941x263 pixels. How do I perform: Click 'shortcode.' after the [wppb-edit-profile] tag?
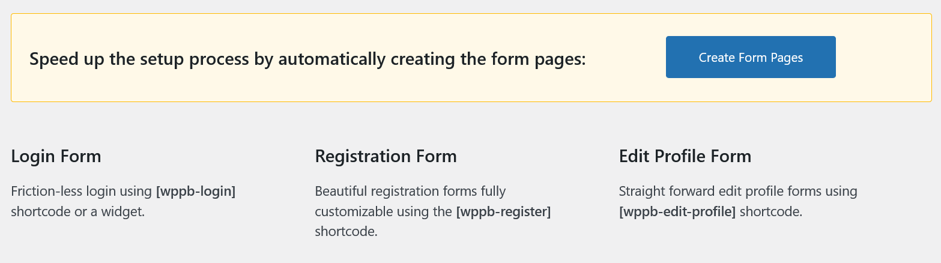pos(771,211)
